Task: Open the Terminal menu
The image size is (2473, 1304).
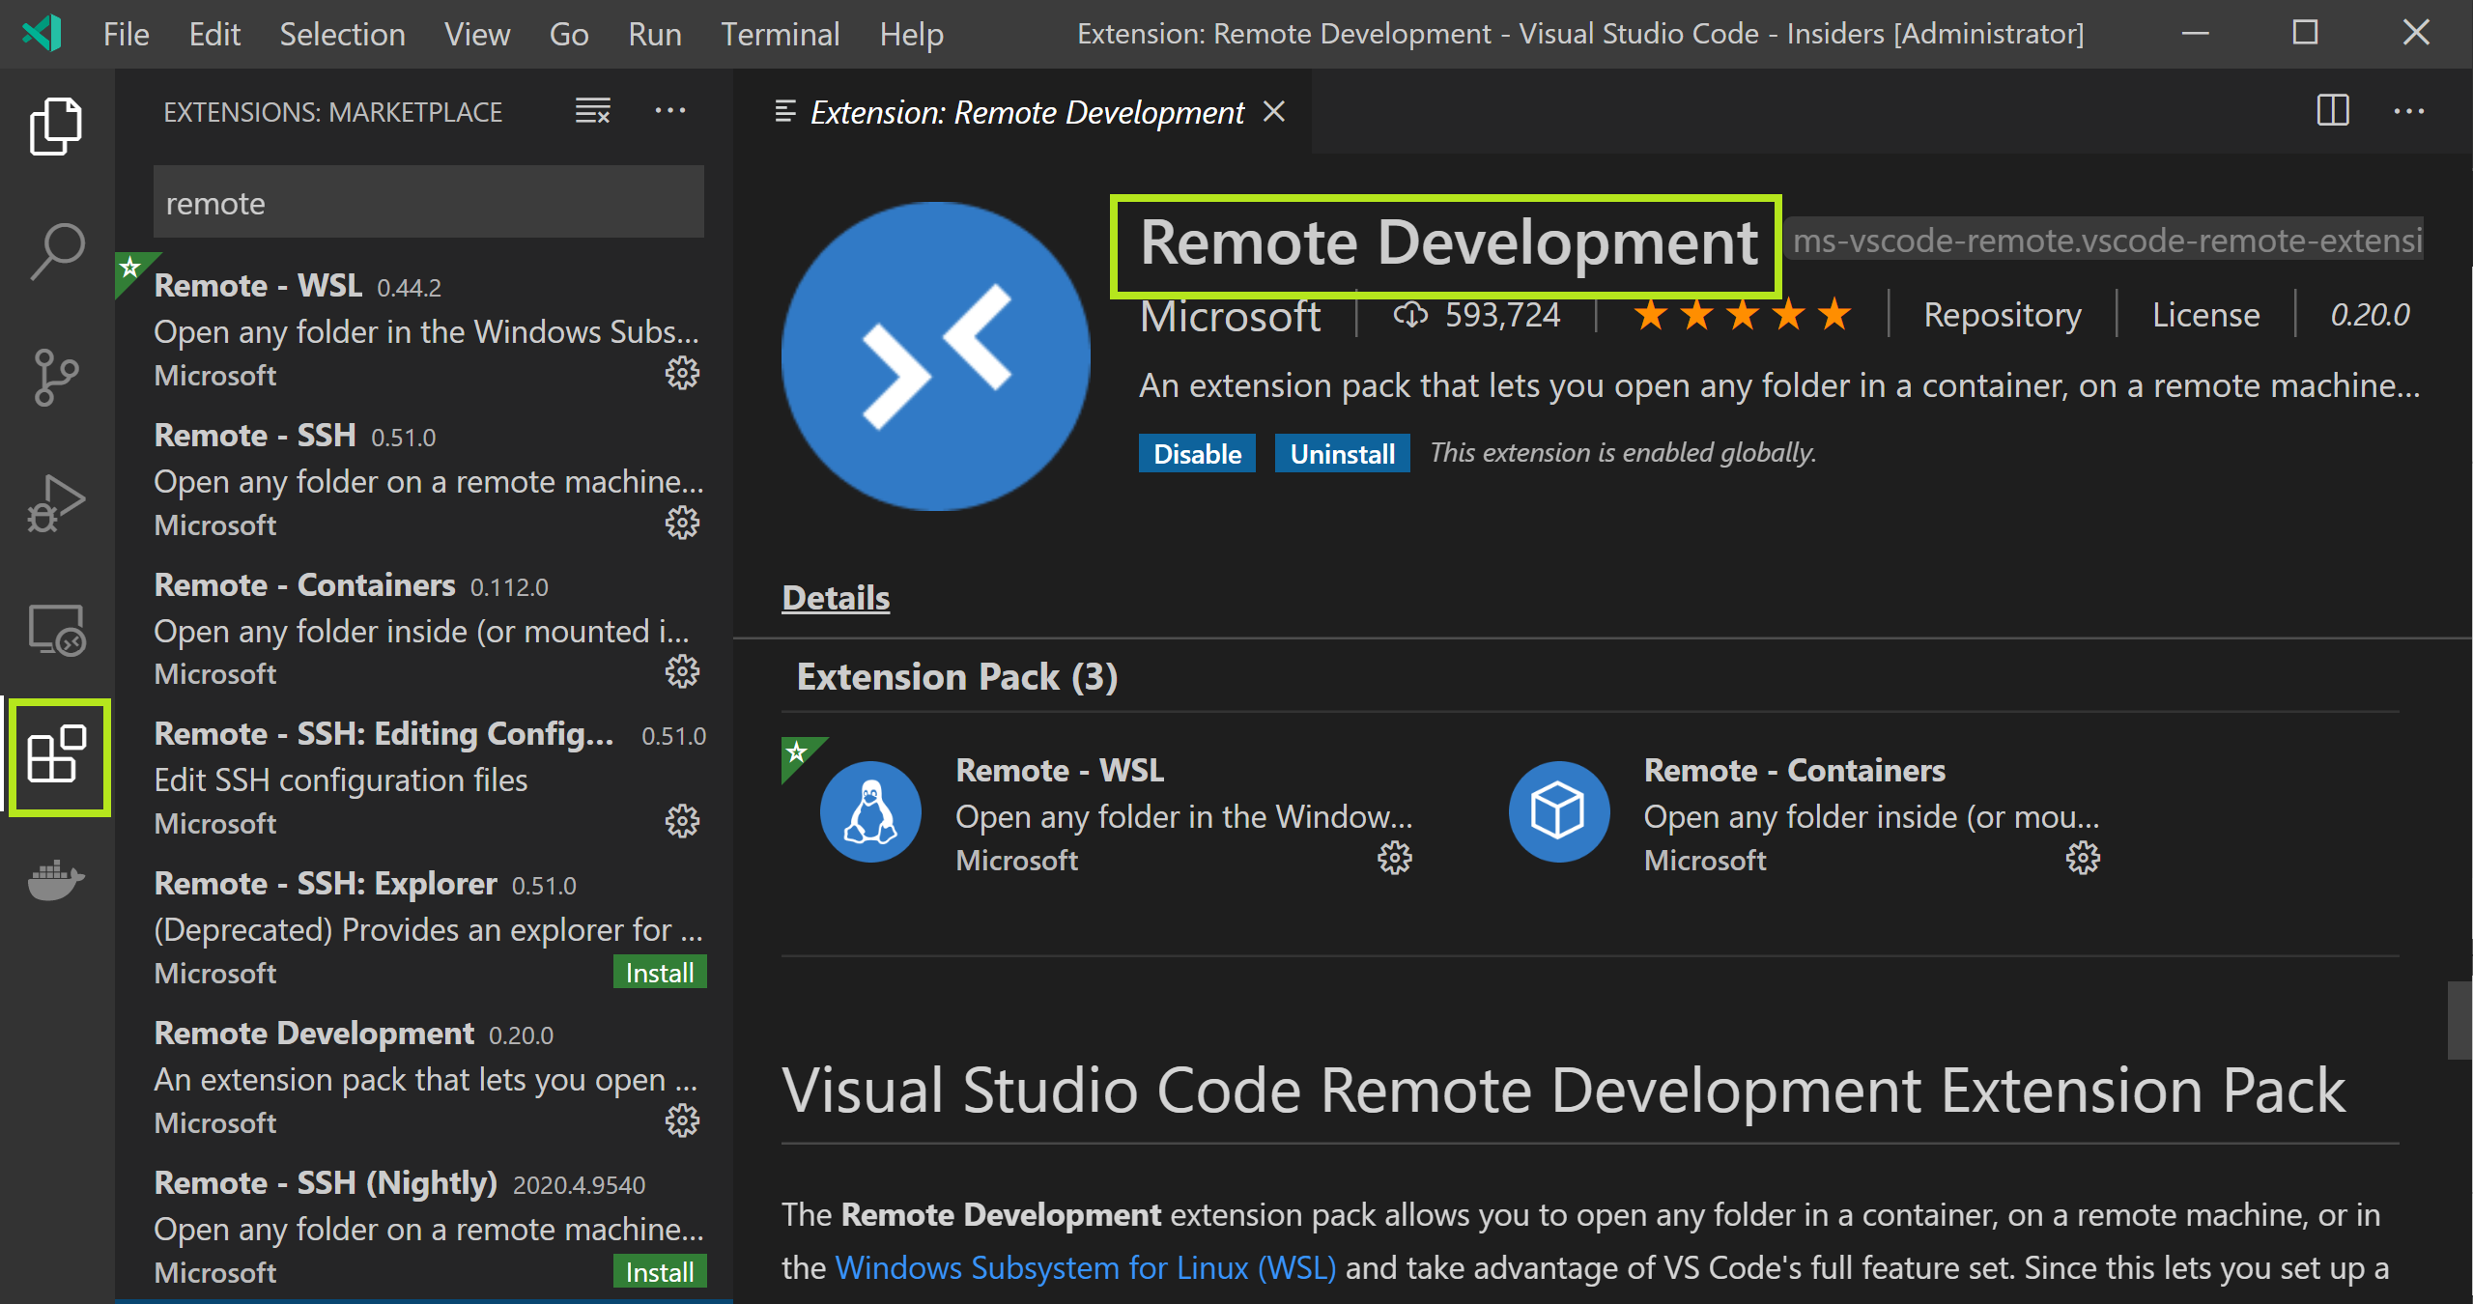Action: [781, 35]
